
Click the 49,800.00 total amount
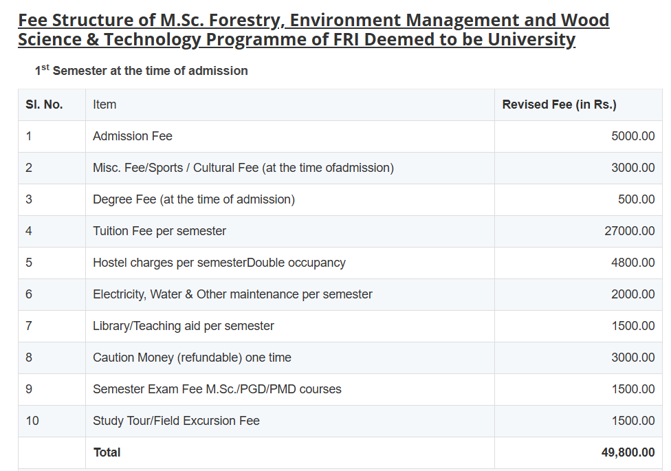(628, 452)
